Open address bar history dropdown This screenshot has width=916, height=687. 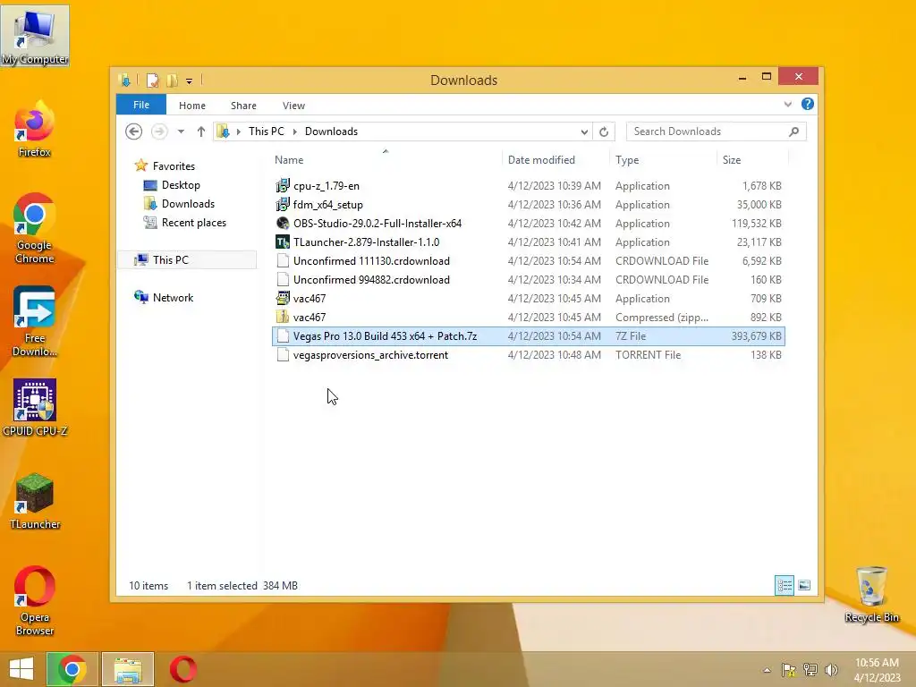coord(584,131)
